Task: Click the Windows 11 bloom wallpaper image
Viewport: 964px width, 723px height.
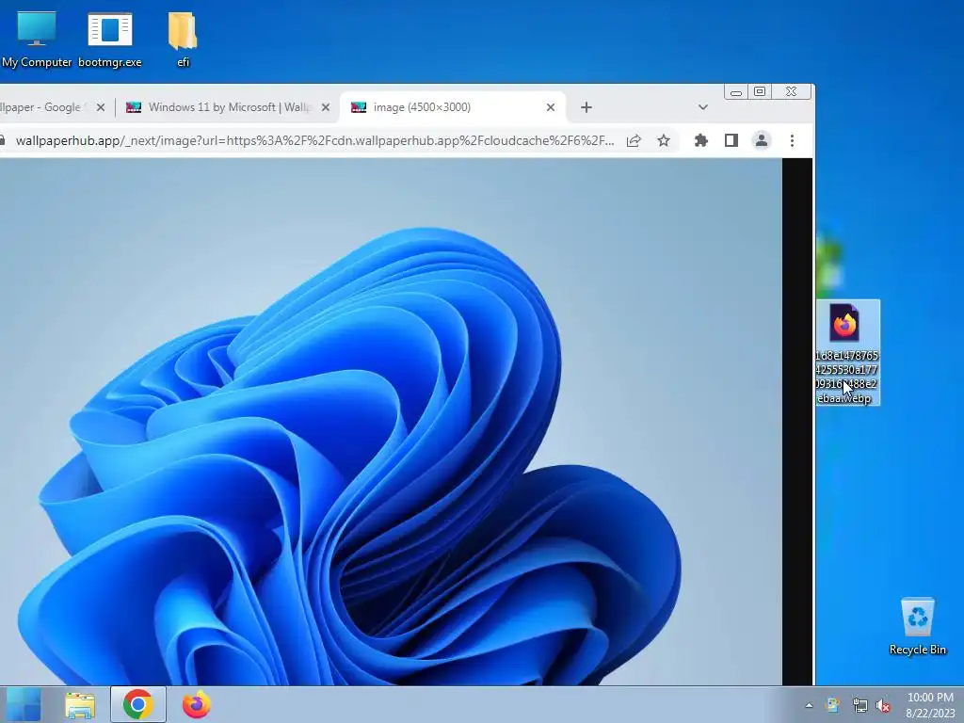Action: (391, 421)
